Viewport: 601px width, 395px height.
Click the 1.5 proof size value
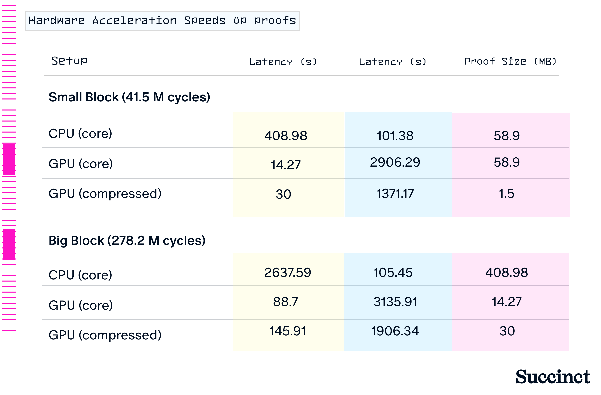[x=506, y=194]
